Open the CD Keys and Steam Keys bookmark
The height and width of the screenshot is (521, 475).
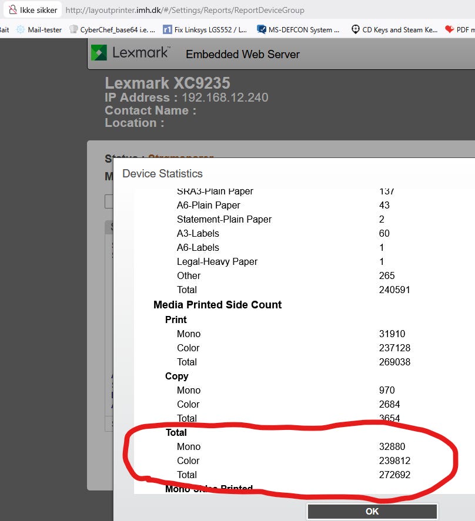pos(394,29)
